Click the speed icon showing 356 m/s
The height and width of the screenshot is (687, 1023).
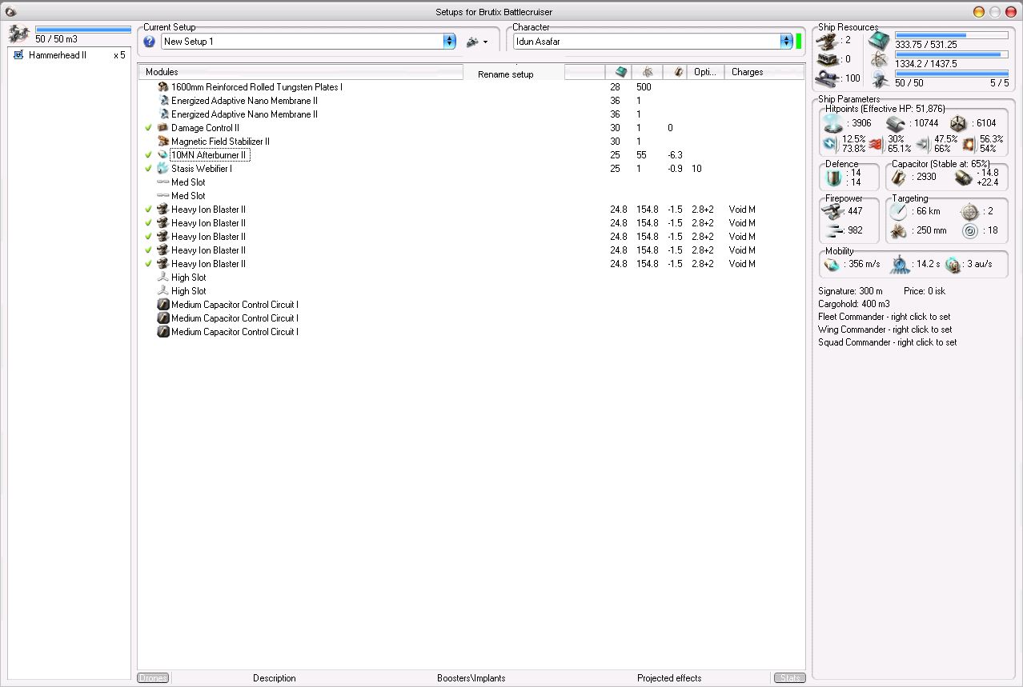coord(832,264)
